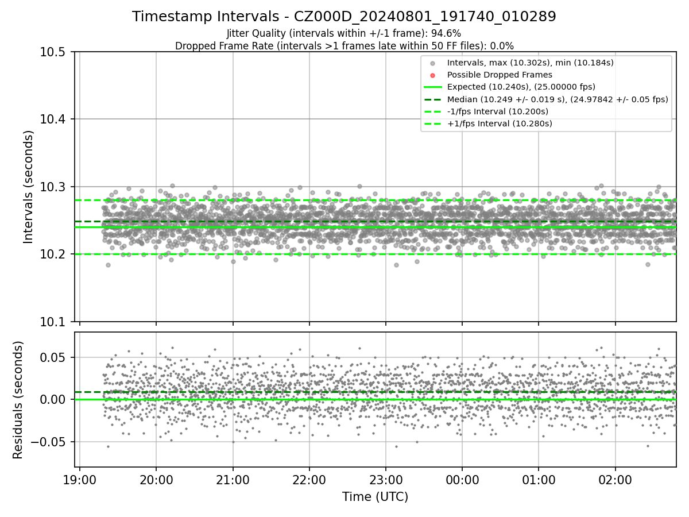Click the 'Dropped Frame Rate' 0.0% subtitle line

[344, 46]
